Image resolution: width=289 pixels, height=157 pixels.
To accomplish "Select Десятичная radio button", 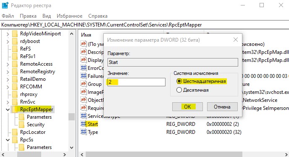I will pyautogui.click(x=179, y=90).
